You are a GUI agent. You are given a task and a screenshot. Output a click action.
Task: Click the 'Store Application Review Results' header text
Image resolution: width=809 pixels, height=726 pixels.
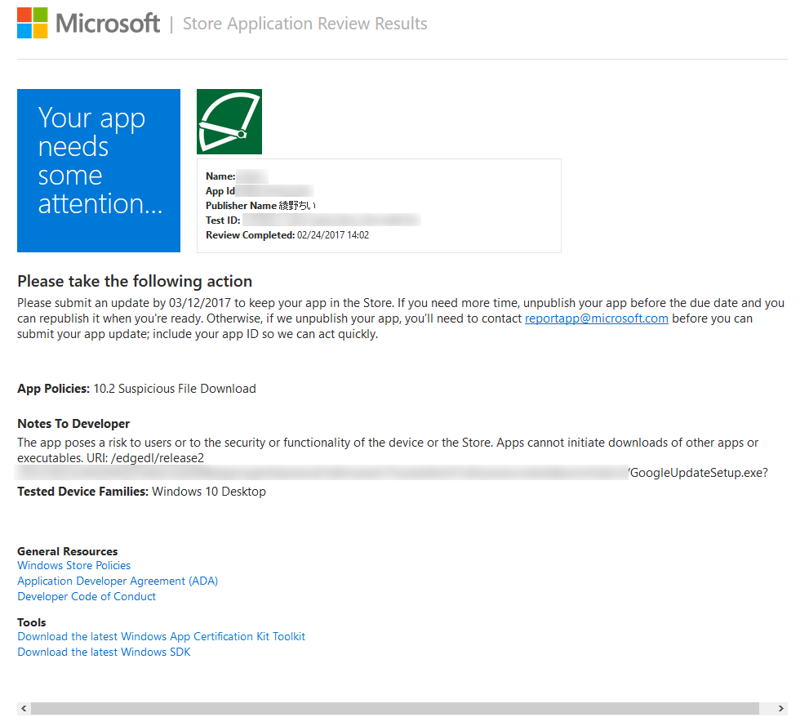coord(305,24)
